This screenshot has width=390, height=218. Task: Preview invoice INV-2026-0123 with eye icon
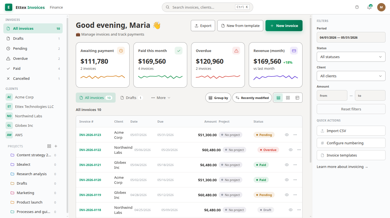pos(287,135)
